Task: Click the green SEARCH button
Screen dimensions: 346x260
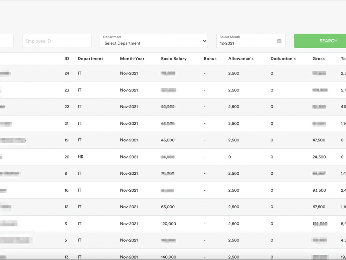Action: [320, 41]
